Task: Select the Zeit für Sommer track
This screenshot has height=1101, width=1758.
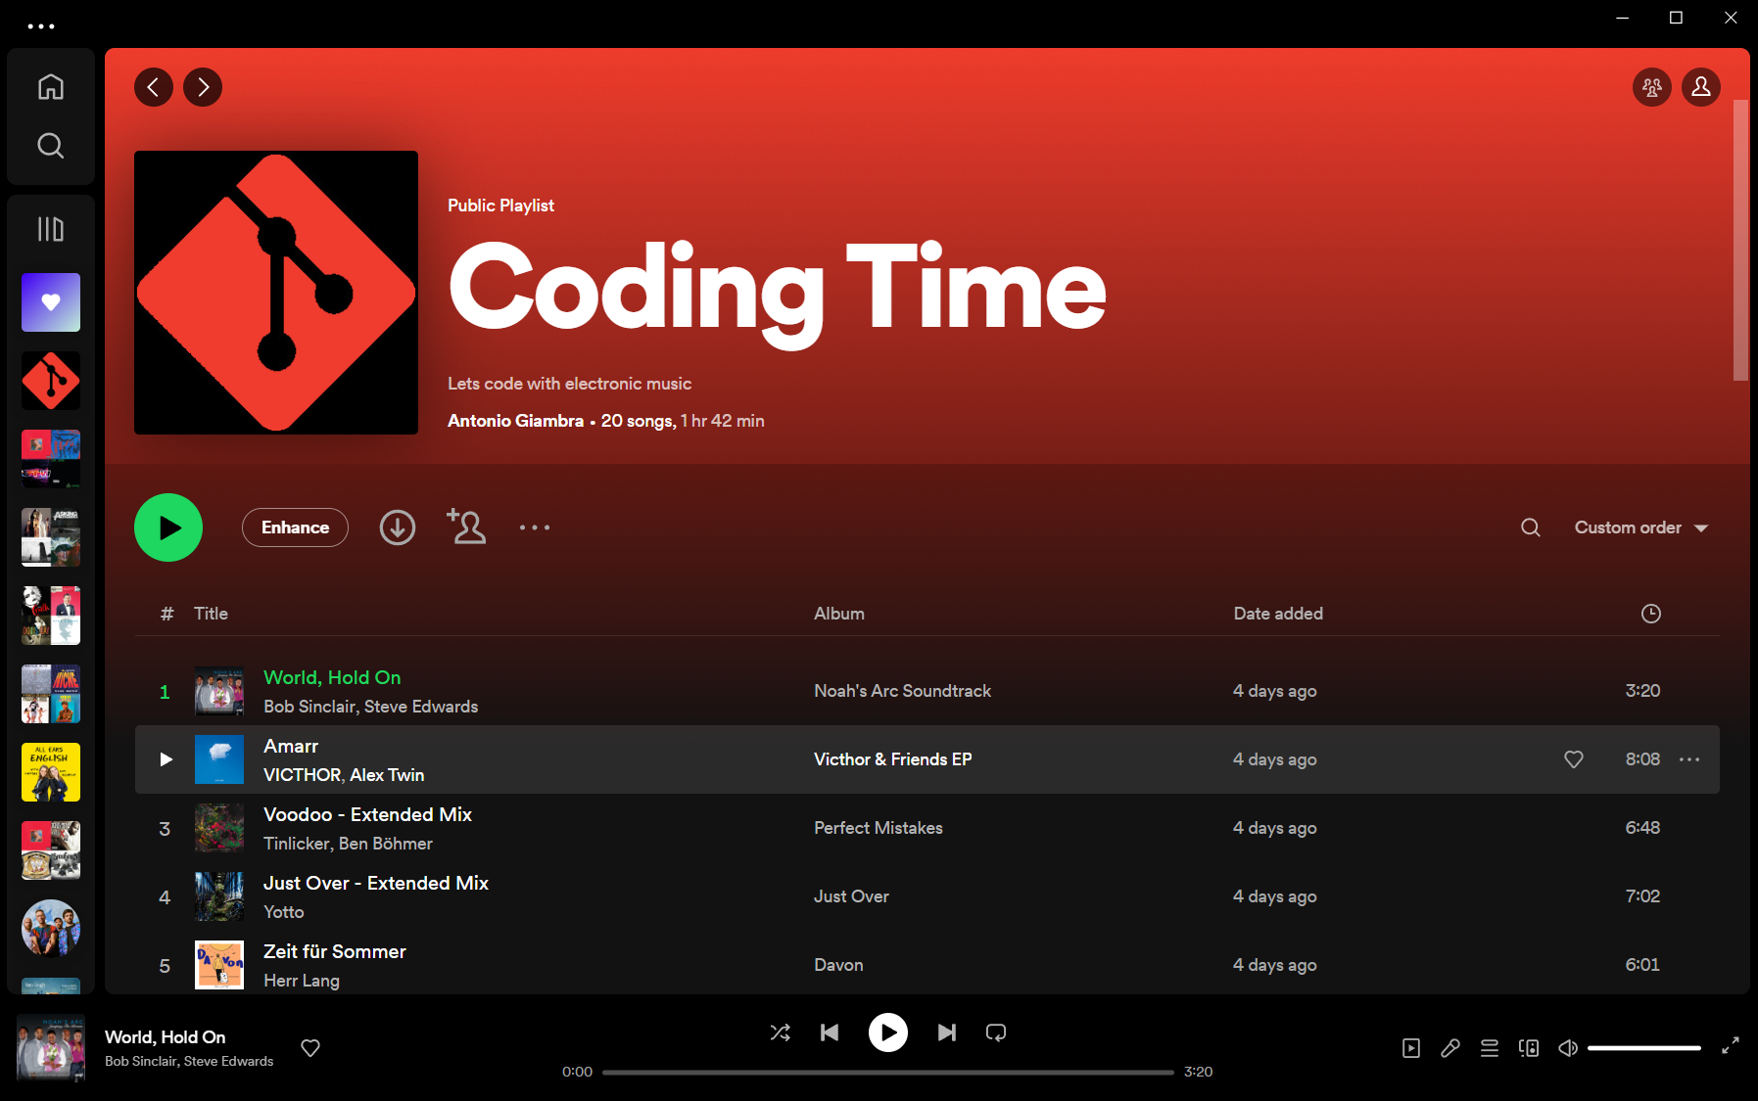Action: tap(334, 951)
